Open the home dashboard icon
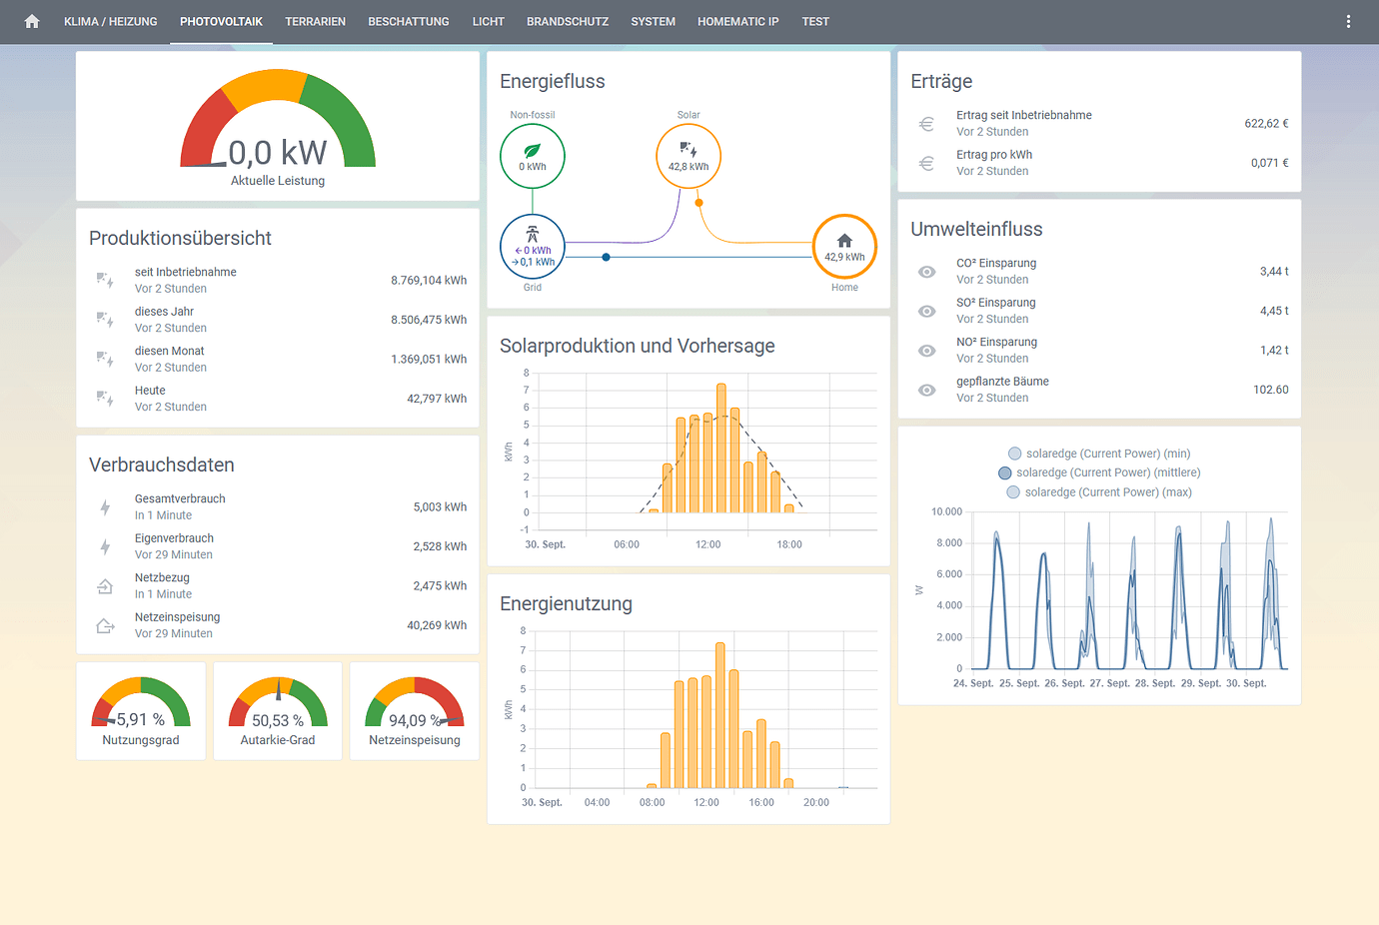Viewport: 1379px width, 925px height. [x=32, y=21]
